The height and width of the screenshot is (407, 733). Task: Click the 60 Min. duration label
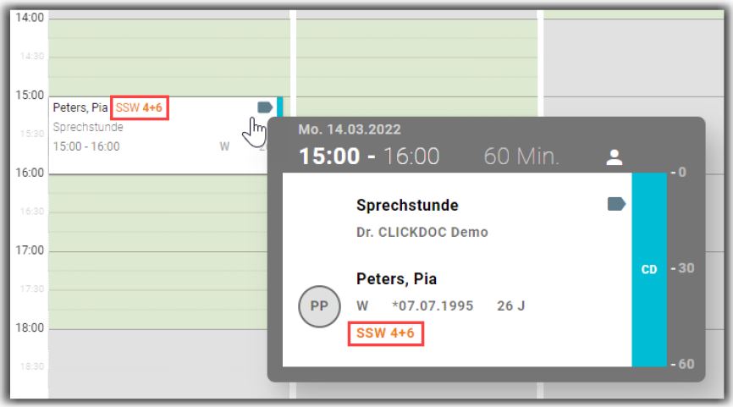coord(521,157)
